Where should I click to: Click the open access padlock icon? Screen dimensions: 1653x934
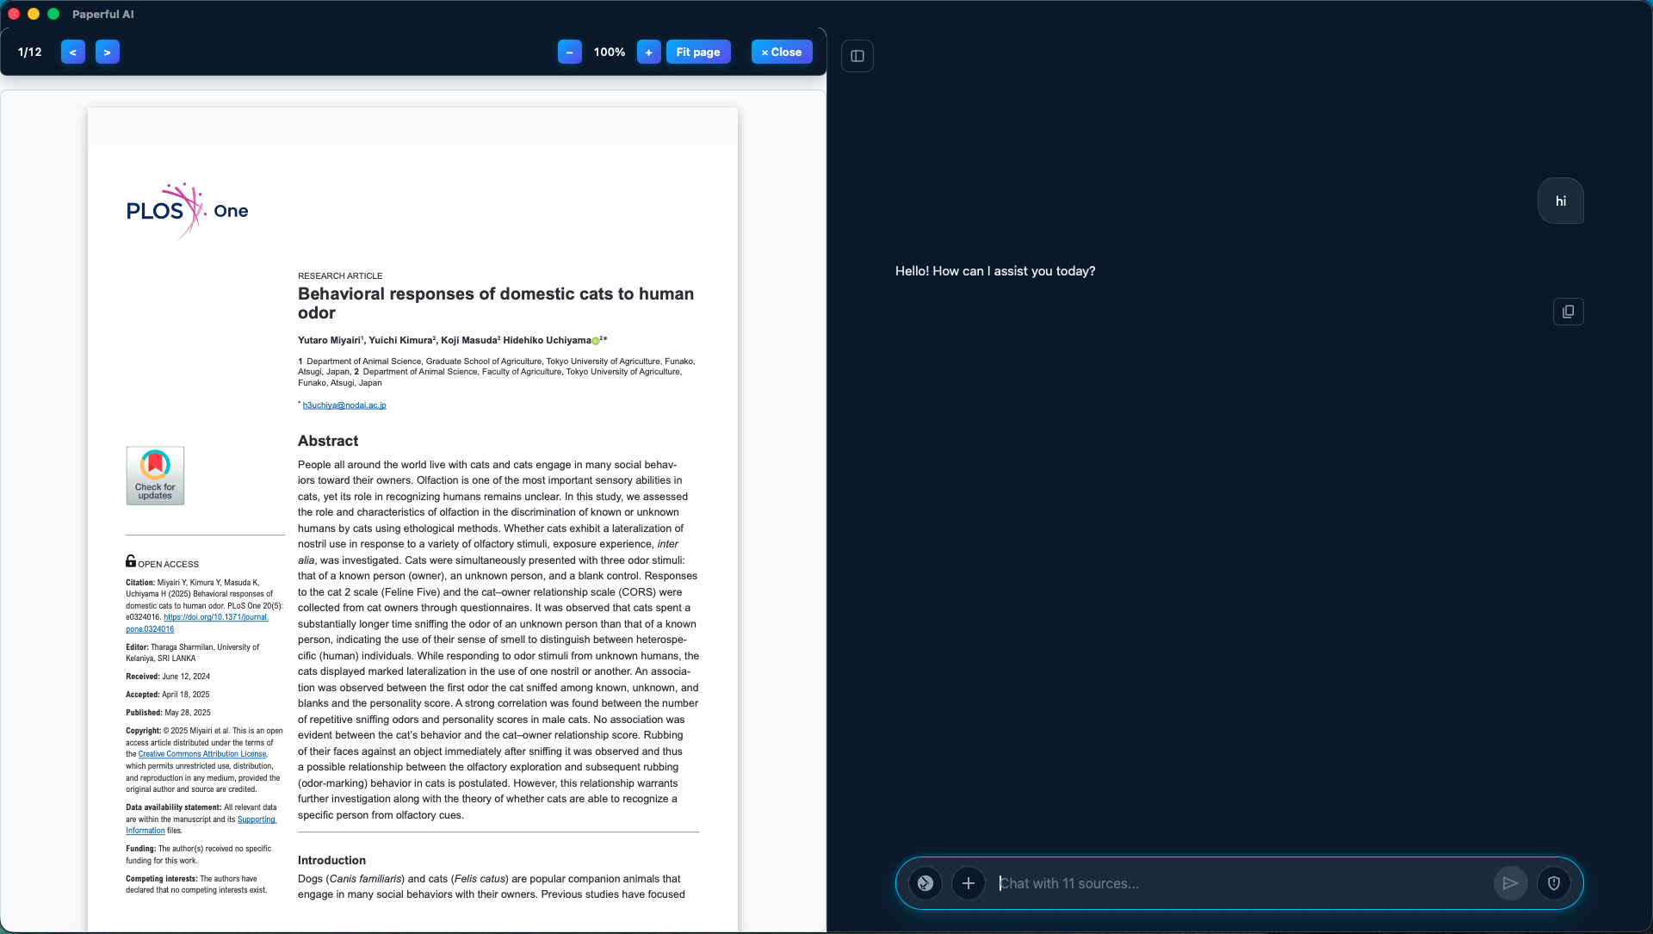coord(131,561)
